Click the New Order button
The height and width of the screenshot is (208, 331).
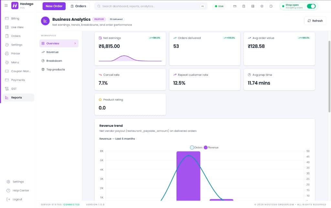coord(54,6)
